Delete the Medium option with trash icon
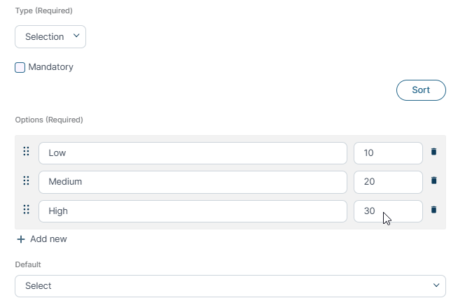Screen dimensions: 458x305 (433, 180)
